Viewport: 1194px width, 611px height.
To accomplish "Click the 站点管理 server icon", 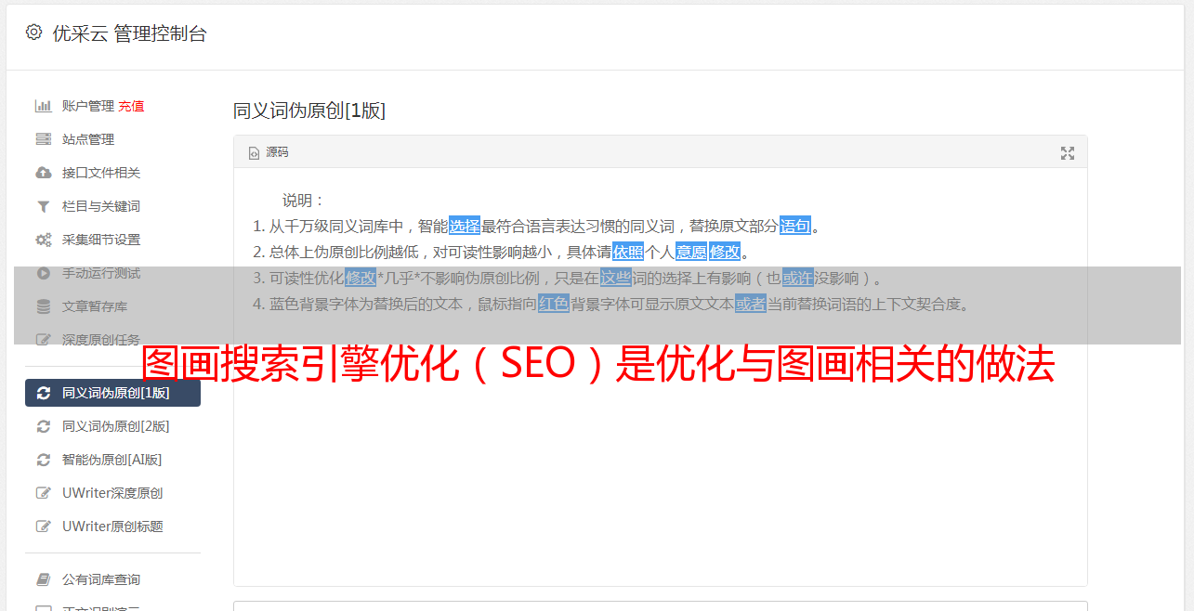I will (43, 139).
